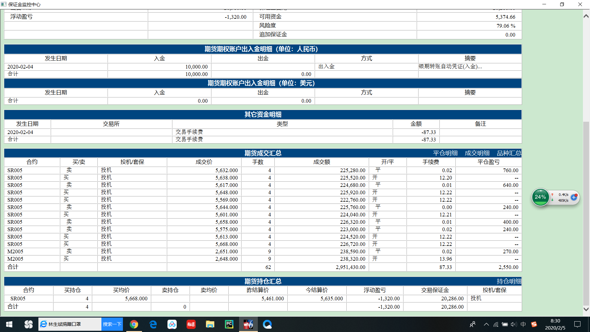
Task: Click the blue plus icon on network widget
Action: (574, 197)
